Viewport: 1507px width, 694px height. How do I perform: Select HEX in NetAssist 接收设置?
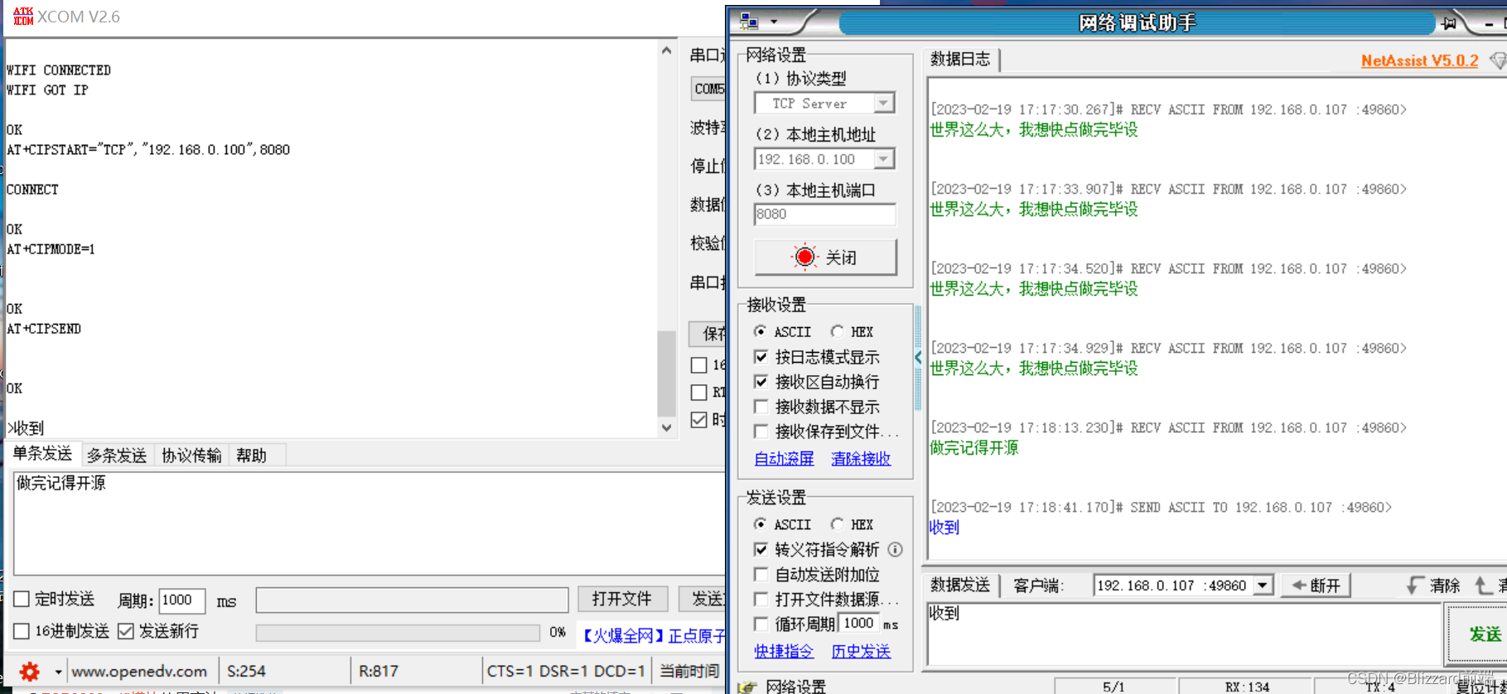[x=838, y=331]
